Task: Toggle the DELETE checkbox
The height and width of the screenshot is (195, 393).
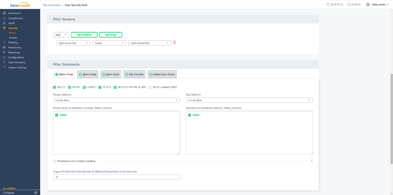Action: click(x=100, y=87)
